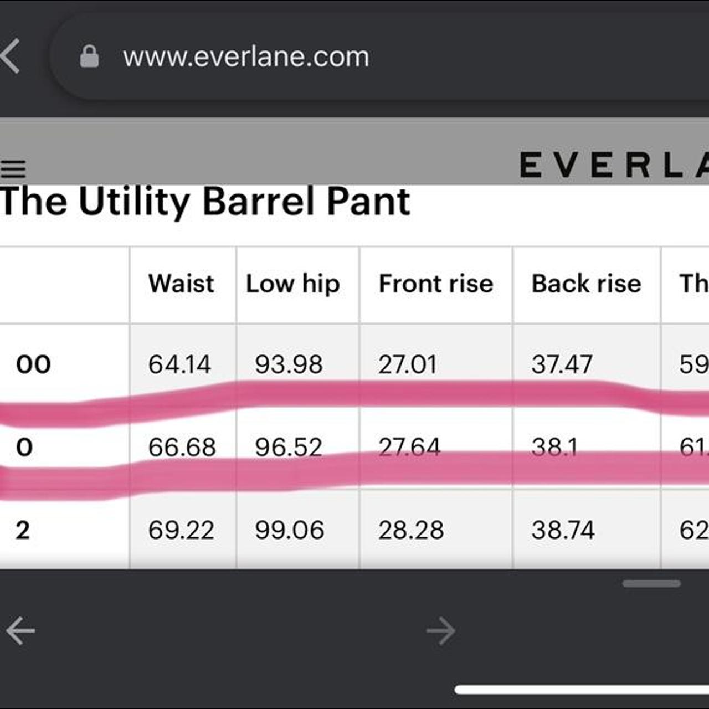Viewport: 709px width, 709px height.
Task: Select the size 0 row label
Action: point(24,448)
